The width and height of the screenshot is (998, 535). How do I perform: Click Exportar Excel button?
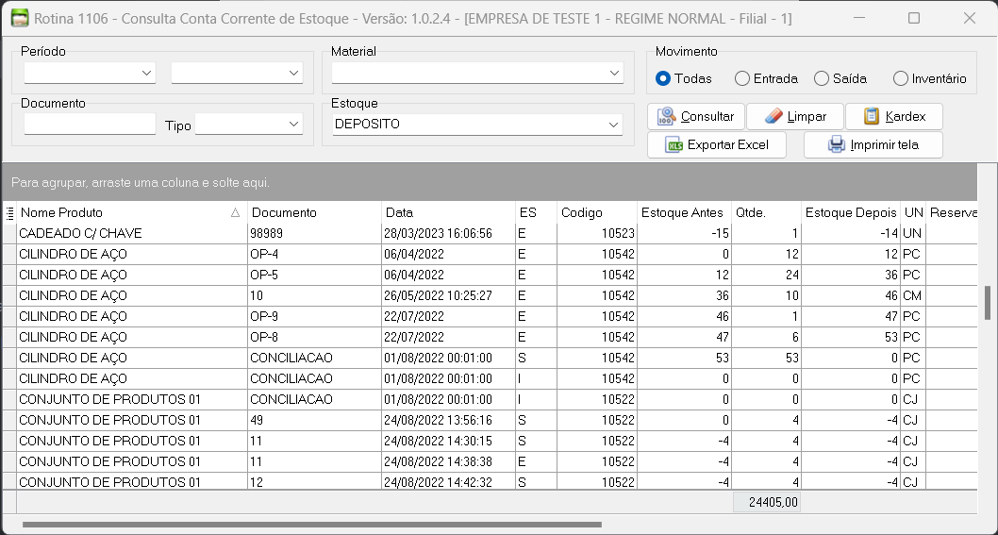coord(717,144)
